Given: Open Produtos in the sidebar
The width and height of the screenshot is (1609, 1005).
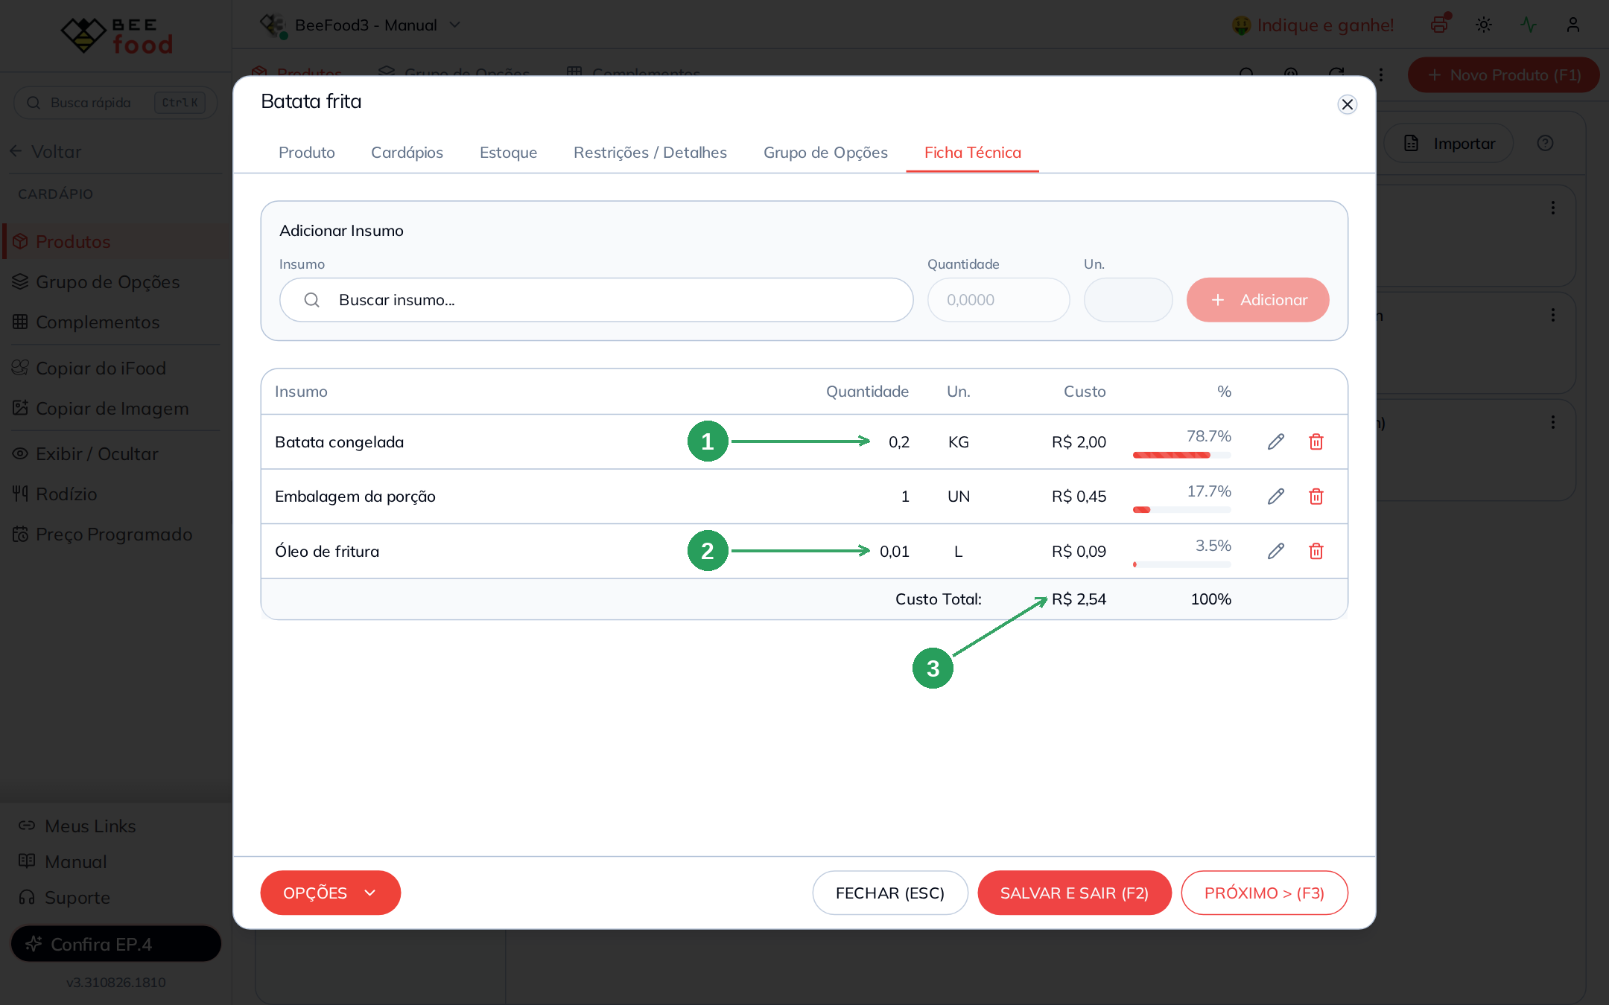Looking at the screenshot, I should coord(116,241).
